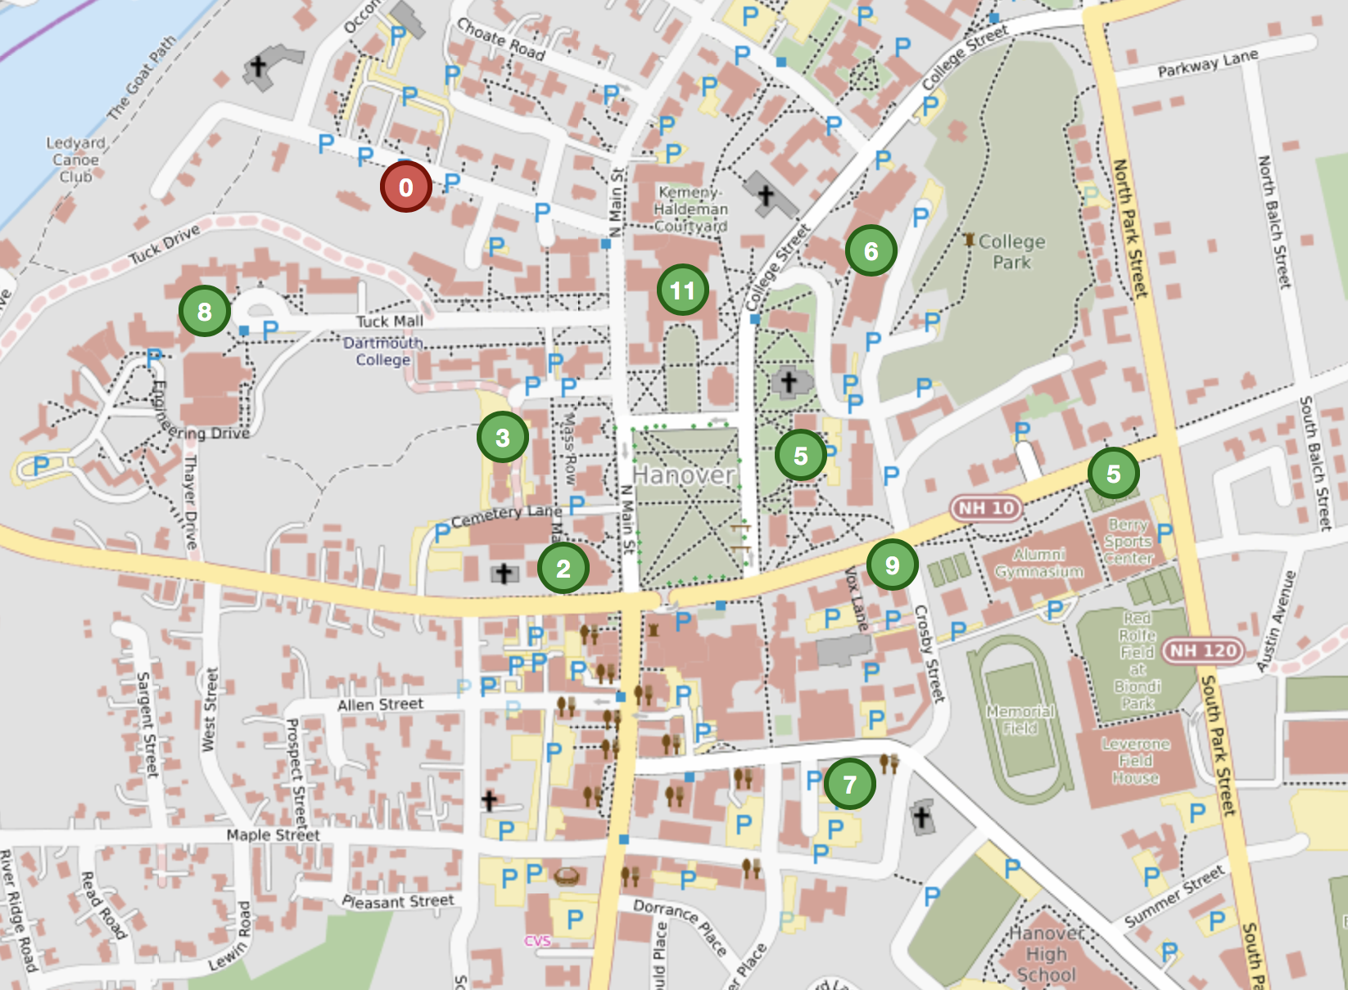Click the Dartmouth College label
Screen dimensions: 1348x990
pyautogui.click(x=383, y=352)
